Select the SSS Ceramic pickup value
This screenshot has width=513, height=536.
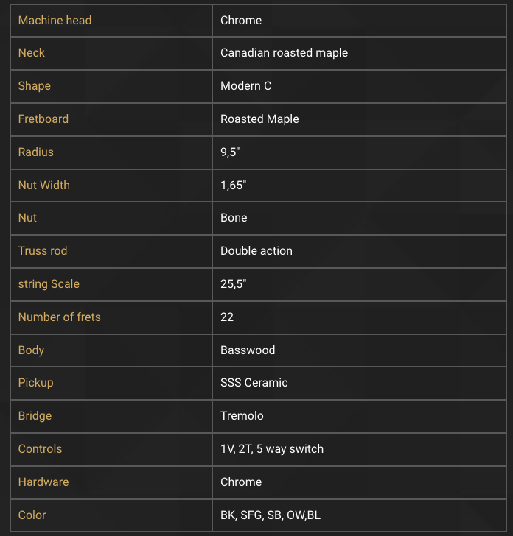point(254,383)
